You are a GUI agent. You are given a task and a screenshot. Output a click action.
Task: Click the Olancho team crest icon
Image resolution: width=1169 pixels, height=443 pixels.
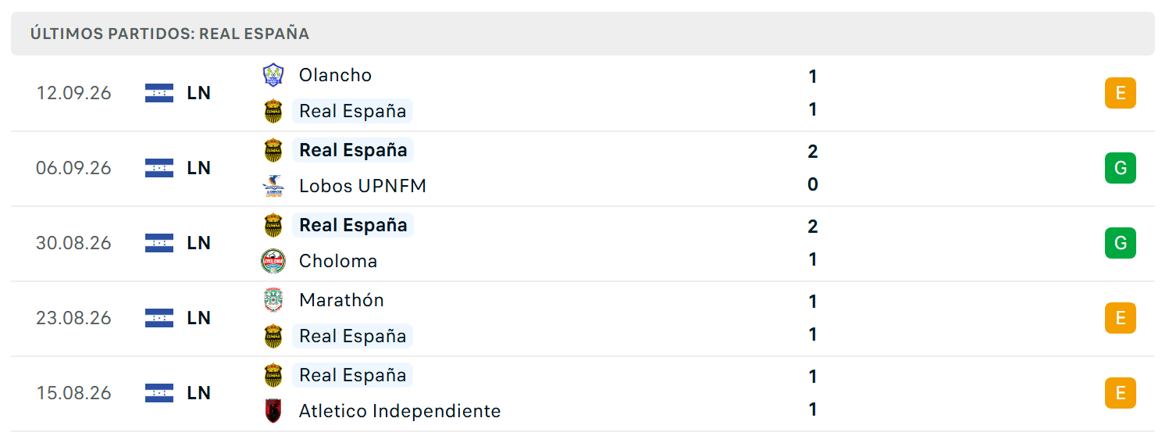pos(273,75)
